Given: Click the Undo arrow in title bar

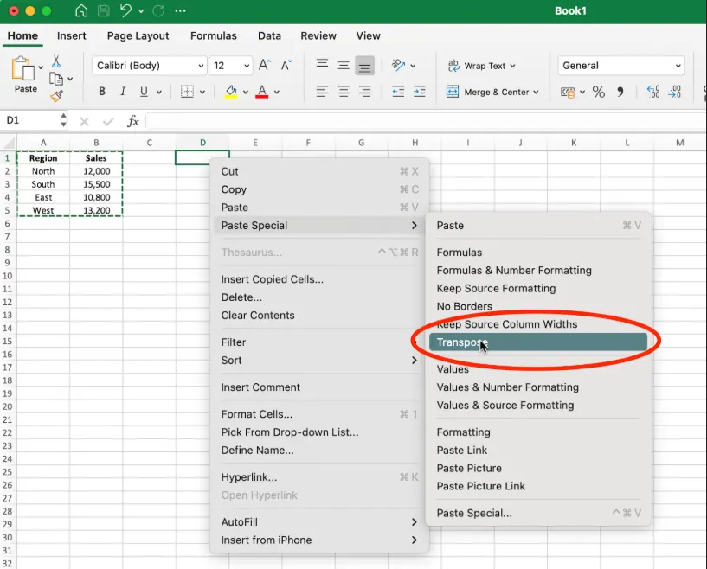Looking at the screenshot, I should (x=126, y=11).
